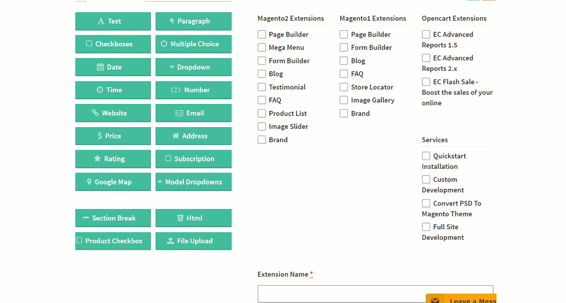Screen dimensions: 566x303
Task: Tick the Store Locator checkbox
Action: (344, 87)
